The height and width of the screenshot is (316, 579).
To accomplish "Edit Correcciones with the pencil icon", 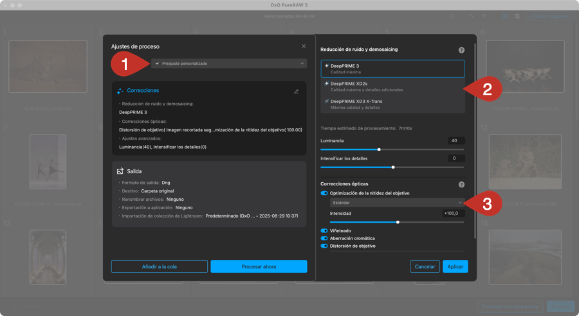I will [x=296, y=91].
